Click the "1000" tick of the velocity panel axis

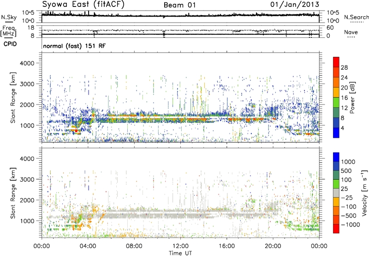click(x=27, y=221)
